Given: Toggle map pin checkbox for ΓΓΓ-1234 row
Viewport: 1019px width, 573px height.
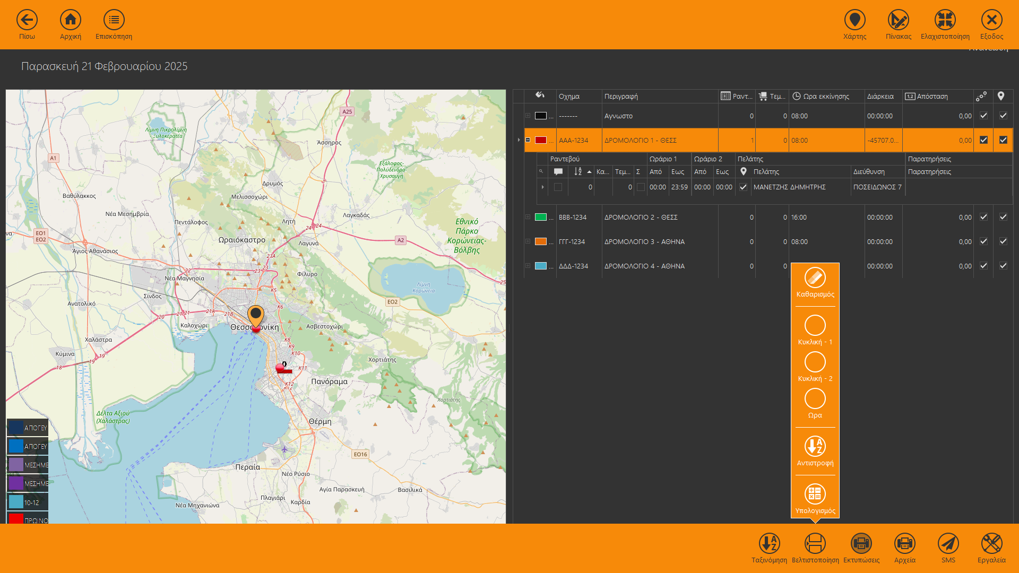Looking at the screenshot, I should pyautogui.click(x=1003, y=241).
